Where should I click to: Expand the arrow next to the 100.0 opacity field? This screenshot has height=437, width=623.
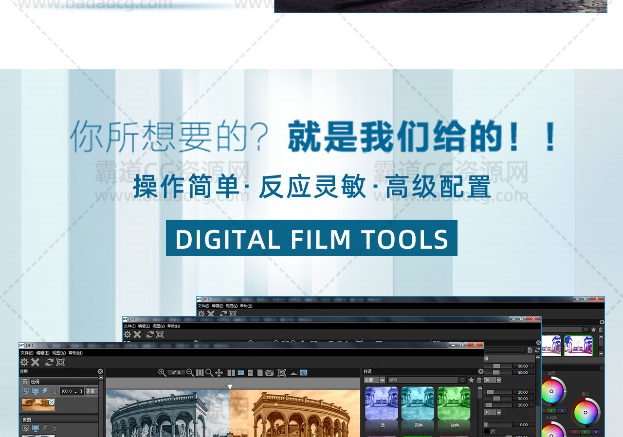pos(81,391)
